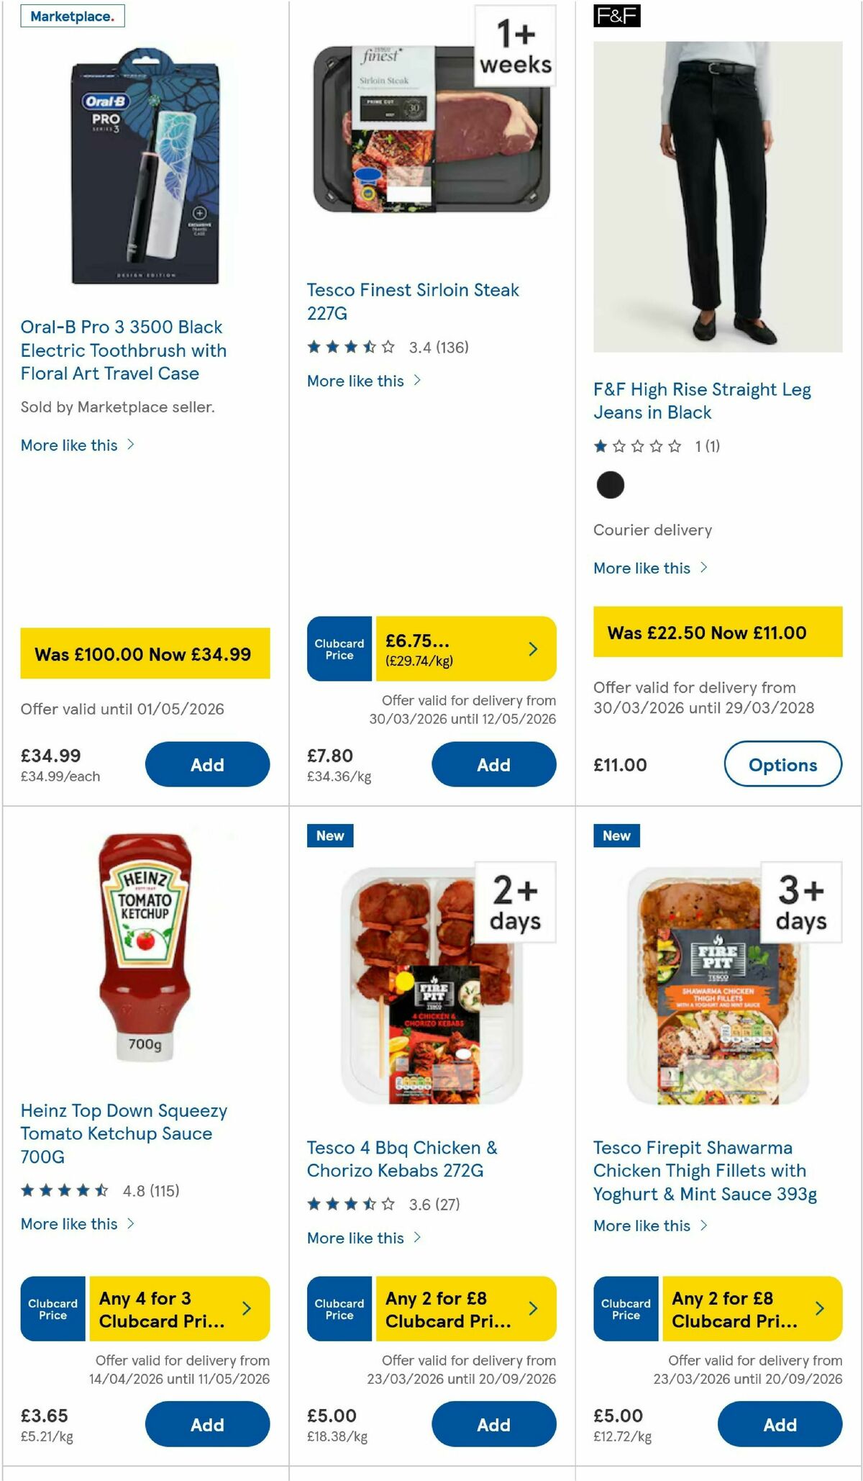The width and height of the screenshot is (863, 1481).
Task: Click the Clubcard Price badge on shawarma chicken offer
Action: (625, 1309)
